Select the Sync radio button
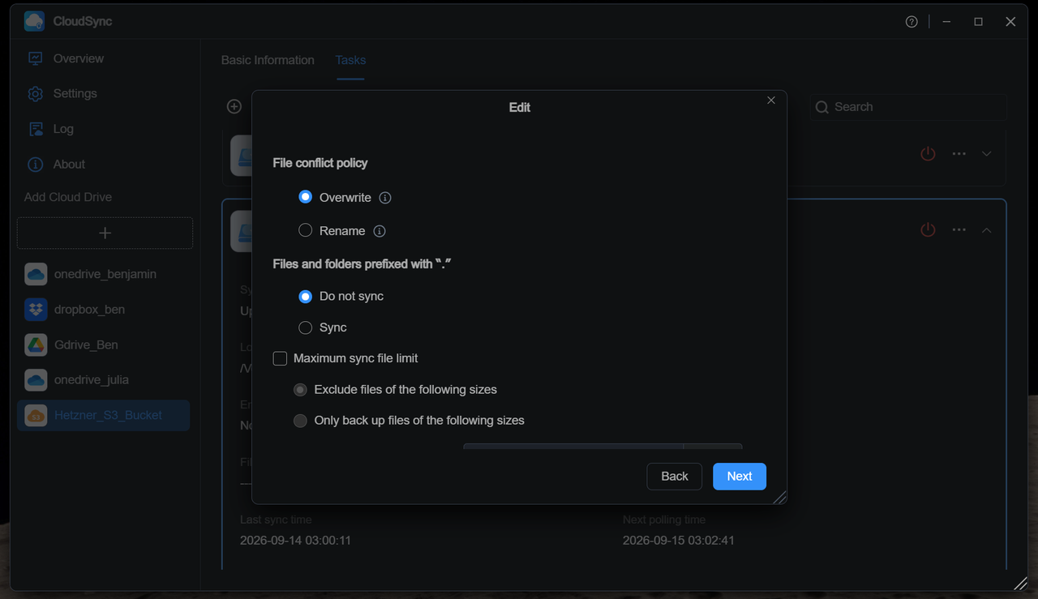1038x599 pixels. pos(306,327)
